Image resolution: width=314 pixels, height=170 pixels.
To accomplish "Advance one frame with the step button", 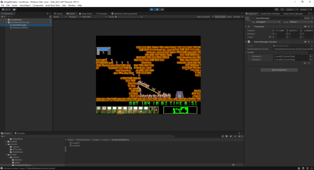I will (x=162, y=9).
